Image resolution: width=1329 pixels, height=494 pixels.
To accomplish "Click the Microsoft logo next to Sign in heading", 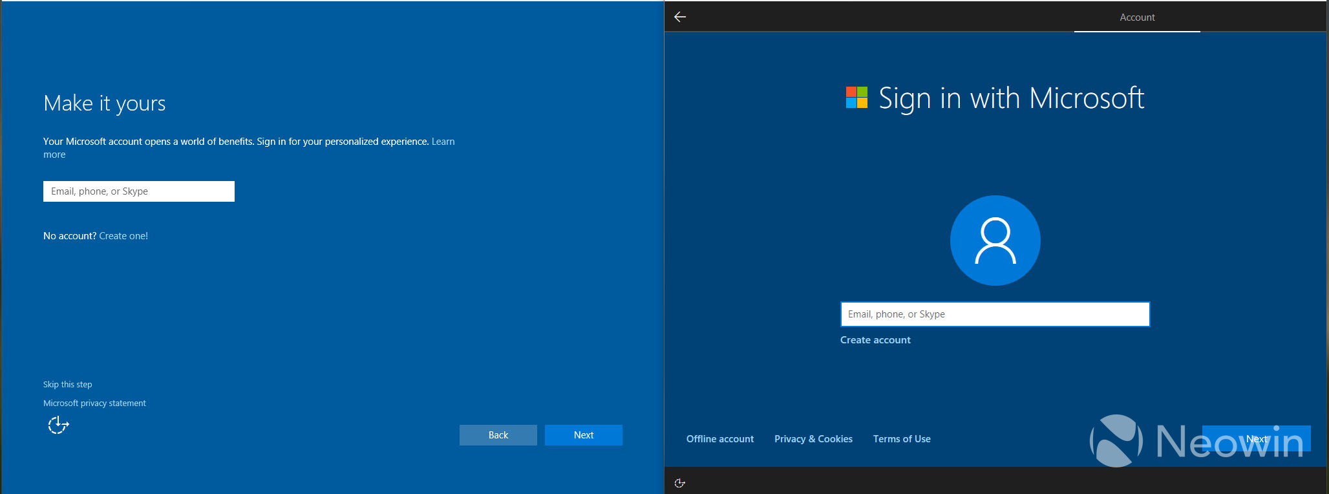I will [856, 98].
